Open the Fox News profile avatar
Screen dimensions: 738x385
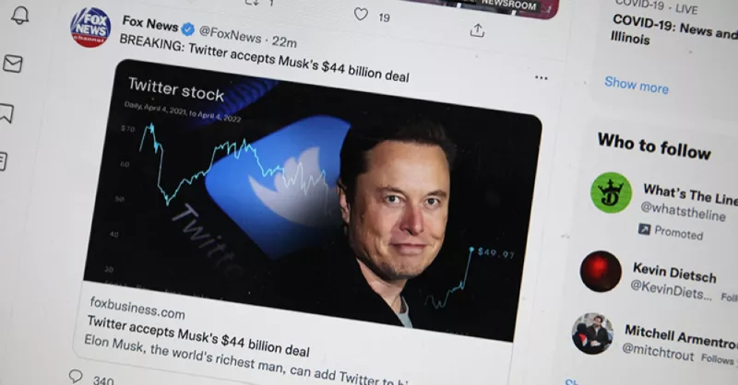[90, 28]
